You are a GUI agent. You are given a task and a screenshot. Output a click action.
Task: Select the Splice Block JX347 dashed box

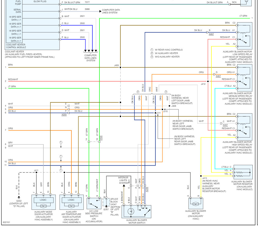point(106,202)
